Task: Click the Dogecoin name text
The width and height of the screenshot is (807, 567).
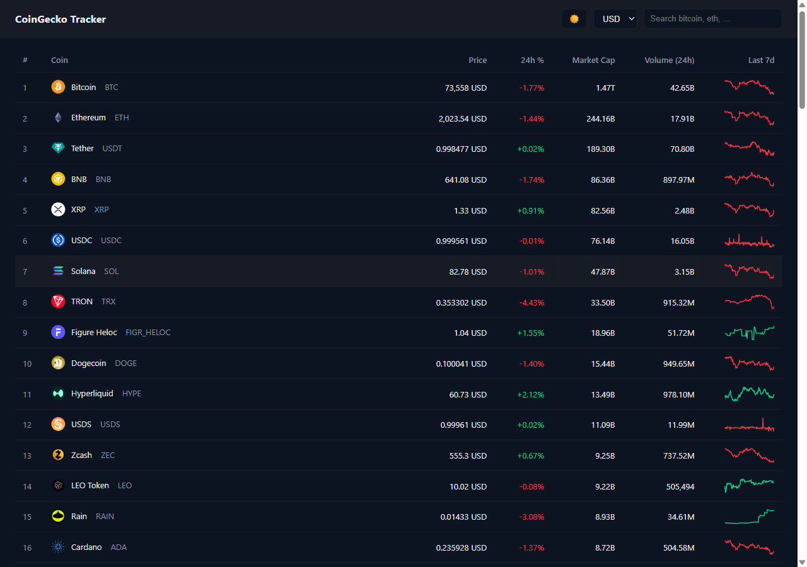Action: [x=89, y=363]
